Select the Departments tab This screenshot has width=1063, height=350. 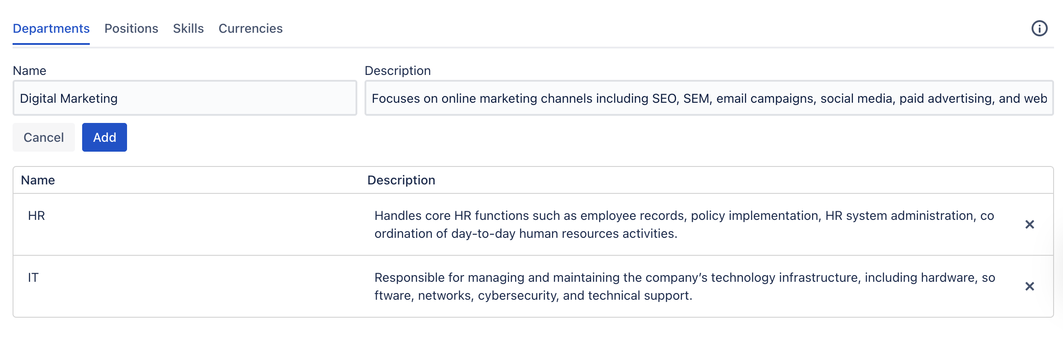pyautogui.click(x=51, y=28)
